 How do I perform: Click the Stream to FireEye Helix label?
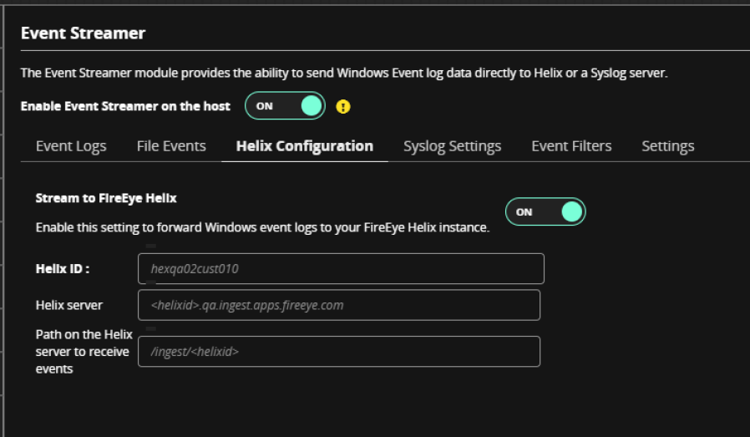[x=106, y=198]
